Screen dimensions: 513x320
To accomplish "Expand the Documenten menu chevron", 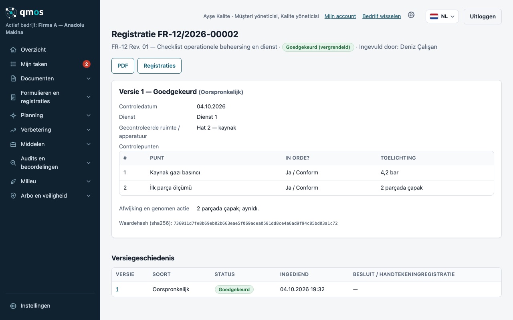I will pos(89,78).
